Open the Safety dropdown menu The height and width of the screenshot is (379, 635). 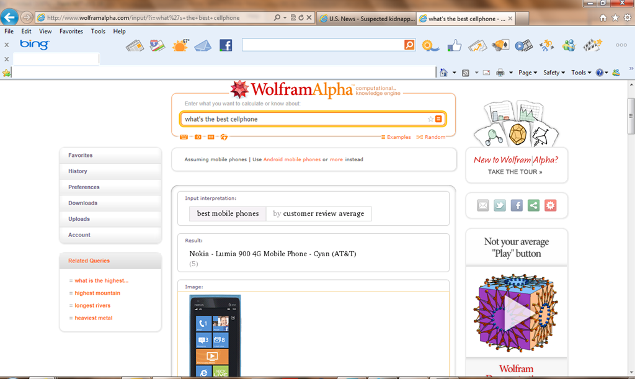(x=554, y=73)
